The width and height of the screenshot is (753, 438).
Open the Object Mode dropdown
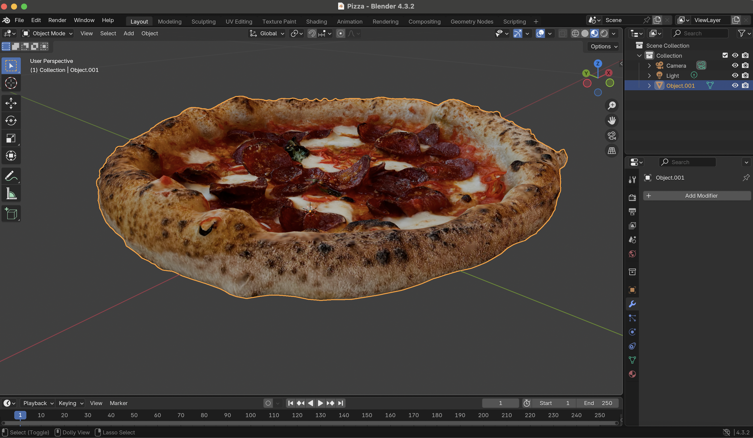(48, 33)
